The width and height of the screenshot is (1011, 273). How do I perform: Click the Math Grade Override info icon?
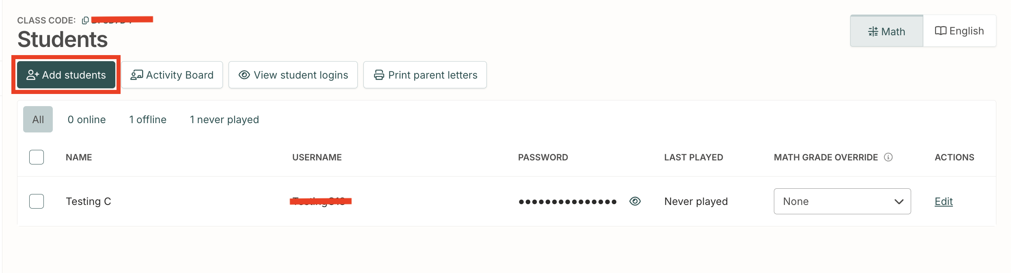888,157
